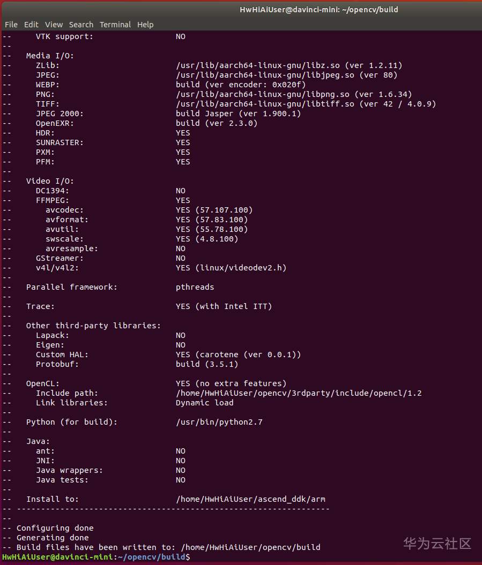Open the Terminal menu
Screen dimensions: 482x565
(115, 25)
